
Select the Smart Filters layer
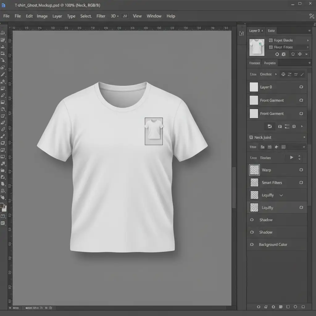(272, 183)
